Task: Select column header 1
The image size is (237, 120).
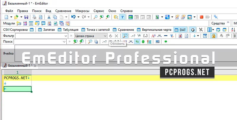Action: pos(17,72)
